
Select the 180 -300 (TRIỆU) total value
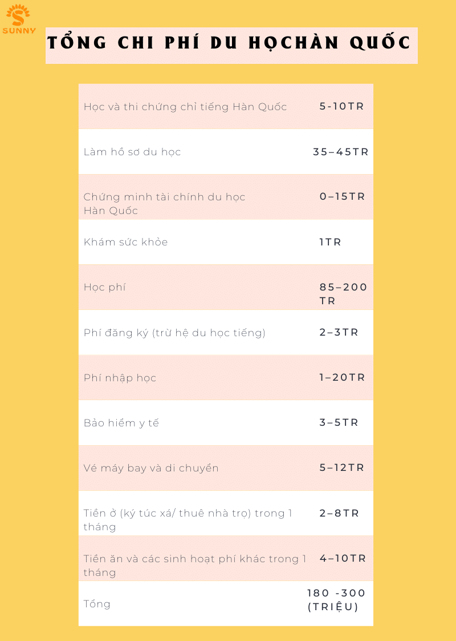(x=336, y=600)
